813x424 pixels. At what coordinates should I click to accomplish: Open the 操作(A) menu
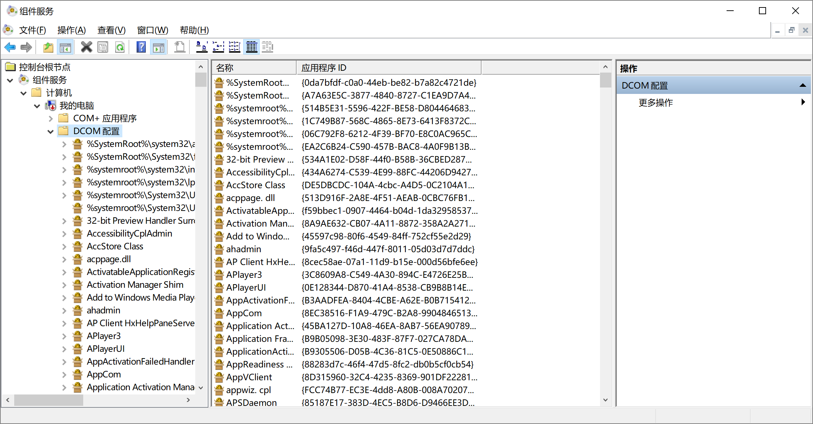click(x=71, y=30)
